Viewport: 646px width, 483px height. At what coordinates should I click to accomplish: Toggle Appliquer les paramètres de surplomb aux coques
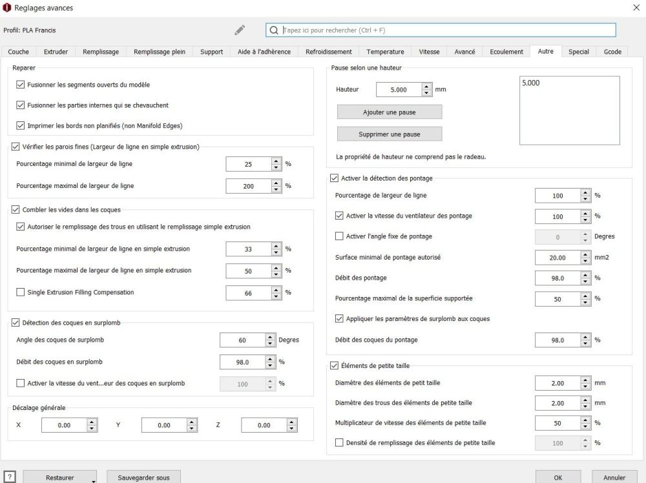coord(339,319)
